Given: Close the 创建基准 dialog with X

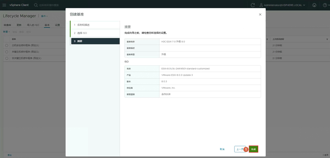Looking at the screenshot, I should [260, 14].
